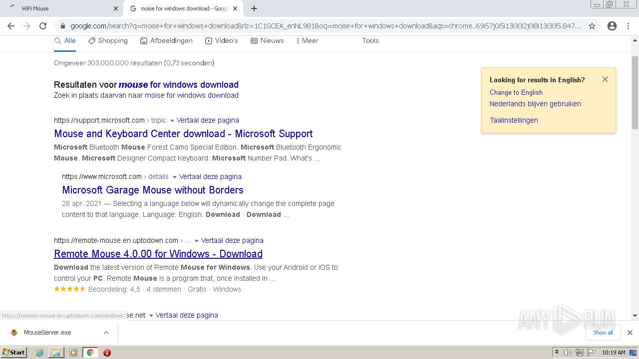This screenshot has height=359, width=639.
Task: Open the Afbeeldingen search filter
Action: coord(166,41)
